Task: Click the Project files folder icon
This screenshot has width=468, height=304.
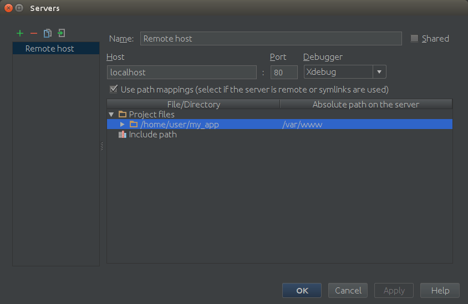Action: click(x=123, y=115)
